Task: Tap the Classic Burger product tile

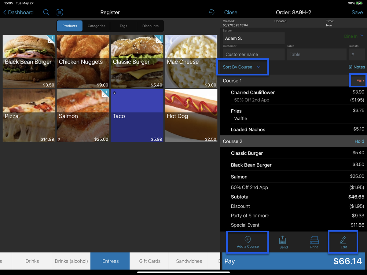Action: 137,61
